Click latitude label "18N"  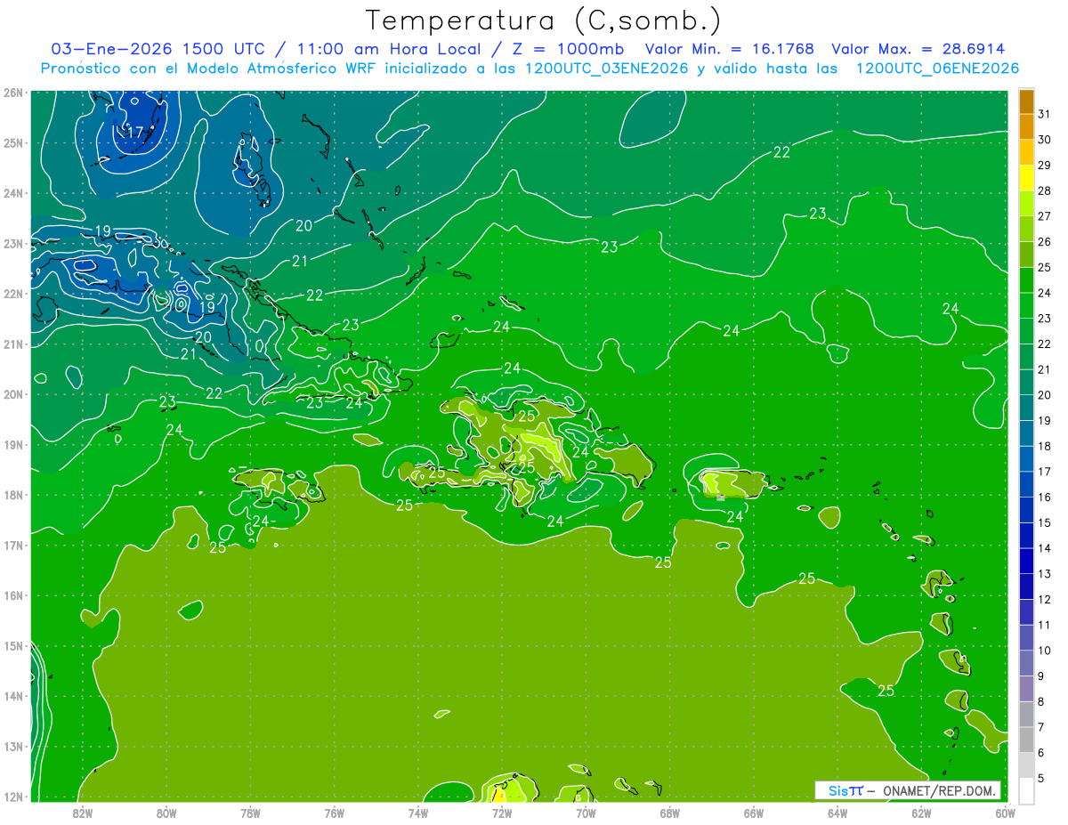[13, 495]
